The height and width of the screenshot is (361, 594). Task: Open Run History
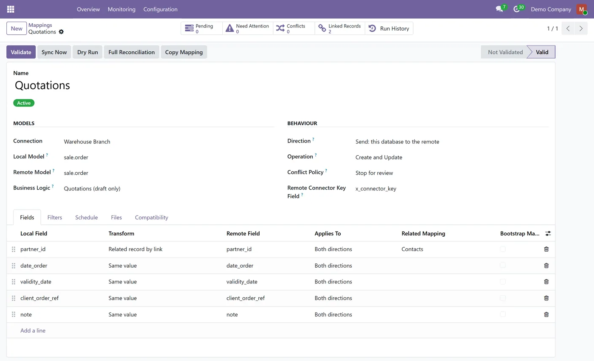389,28
